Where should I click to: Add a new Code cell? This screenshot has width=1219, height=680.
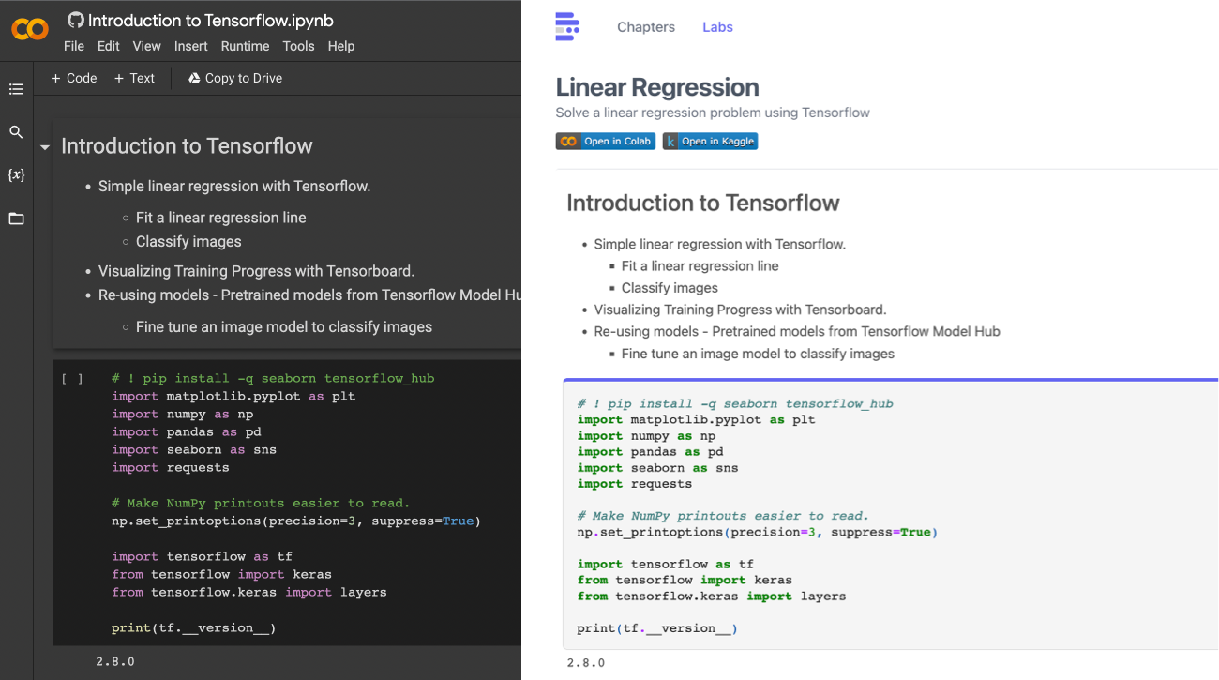coord(74,78)
